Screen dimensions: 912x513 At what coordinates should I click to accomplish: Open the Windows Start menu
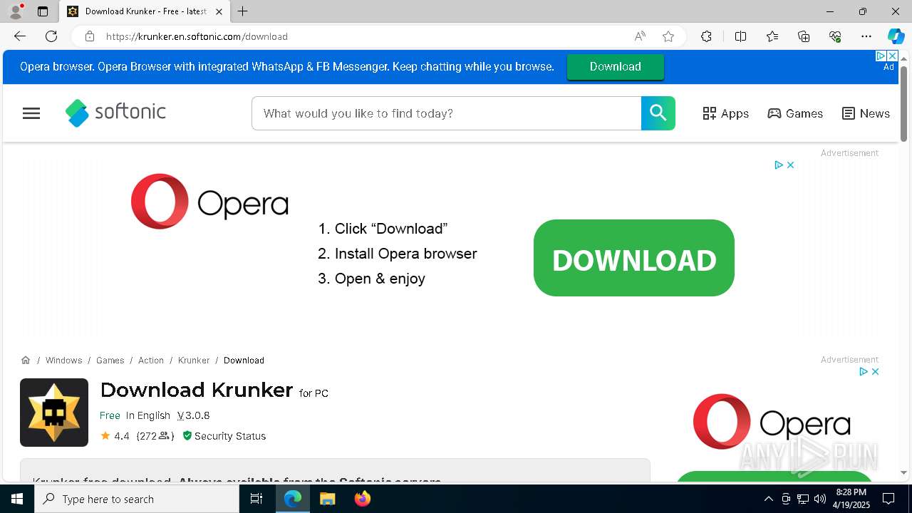pyautogui.click(x=17, y=499)
